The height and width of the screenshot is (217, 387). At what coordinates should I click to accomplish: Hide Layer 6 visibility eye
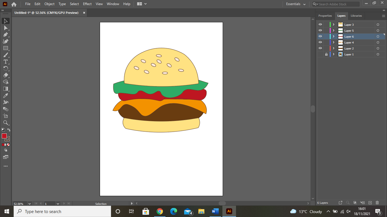(320, 36)
